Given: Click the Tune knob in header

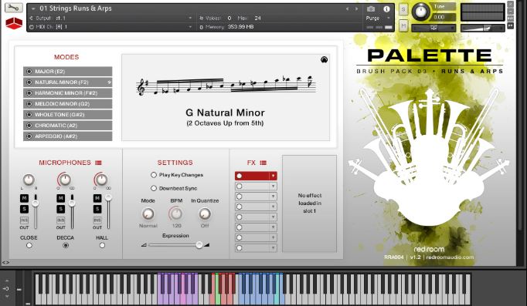Looking at the screenshot, I should coord(420,12).
